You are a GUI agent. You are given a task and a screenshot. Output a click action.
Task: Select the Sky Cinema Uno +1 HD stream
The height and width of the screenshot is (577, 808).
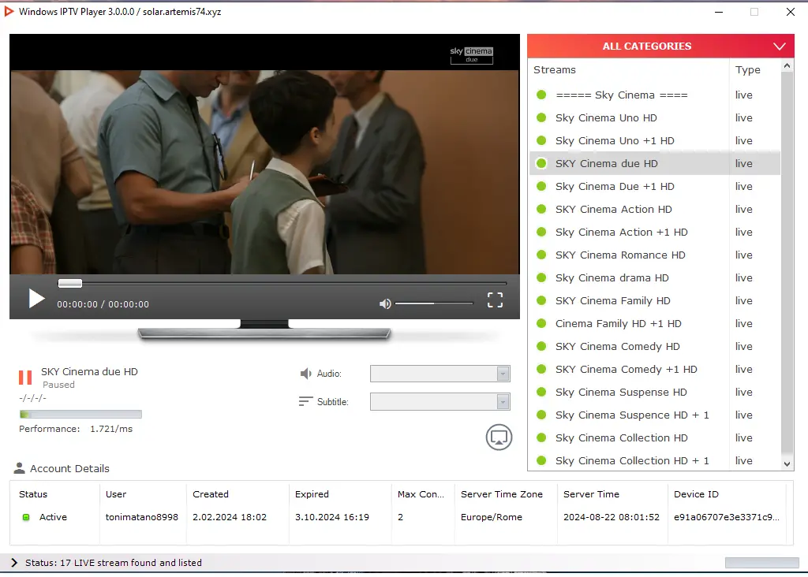pyautogui.click(x=654, y=140)
